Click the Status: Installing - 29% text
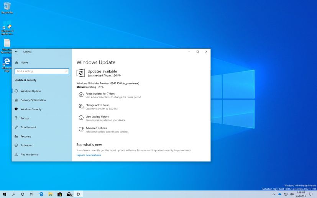Screen dimensions: 317x198 90,87
